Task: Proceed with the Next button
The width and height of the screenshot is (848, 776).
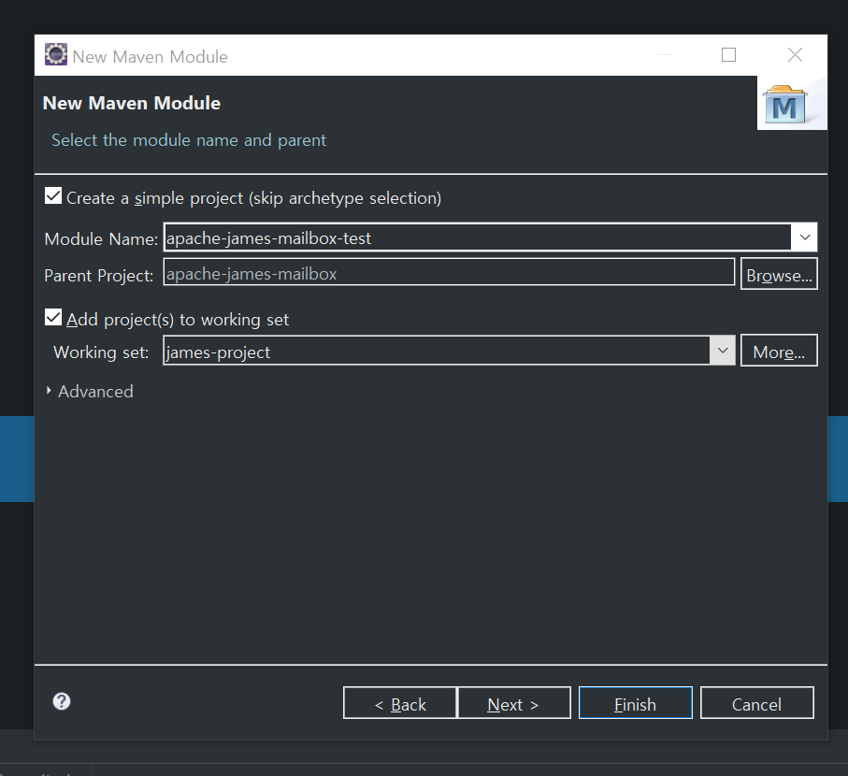Action: pyautogui.click(x=514, y=703)
